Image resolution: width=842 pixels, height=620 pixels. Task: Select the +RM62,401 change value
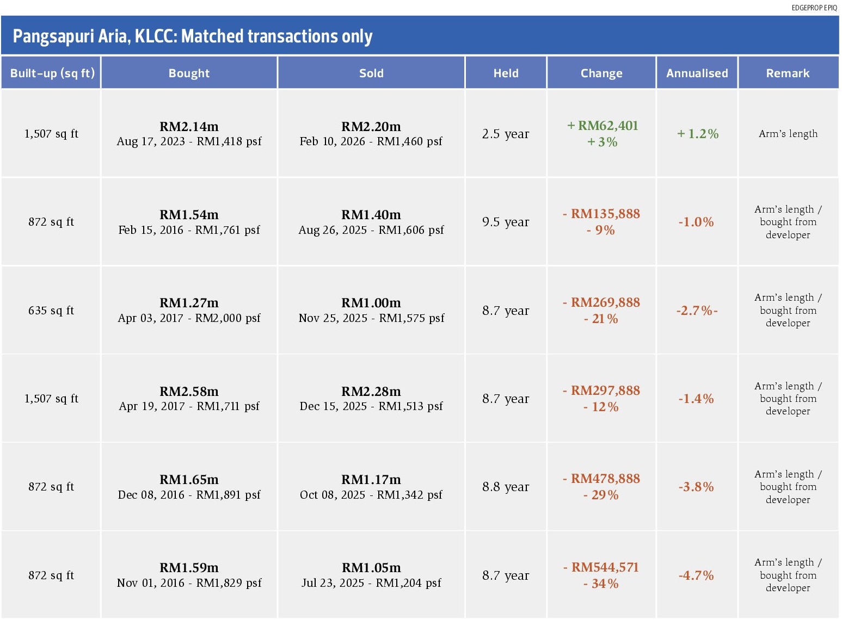pos(602,126)
